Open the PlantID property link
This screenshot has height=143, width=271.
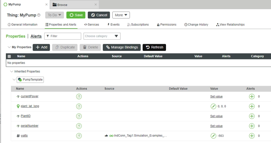25,116
